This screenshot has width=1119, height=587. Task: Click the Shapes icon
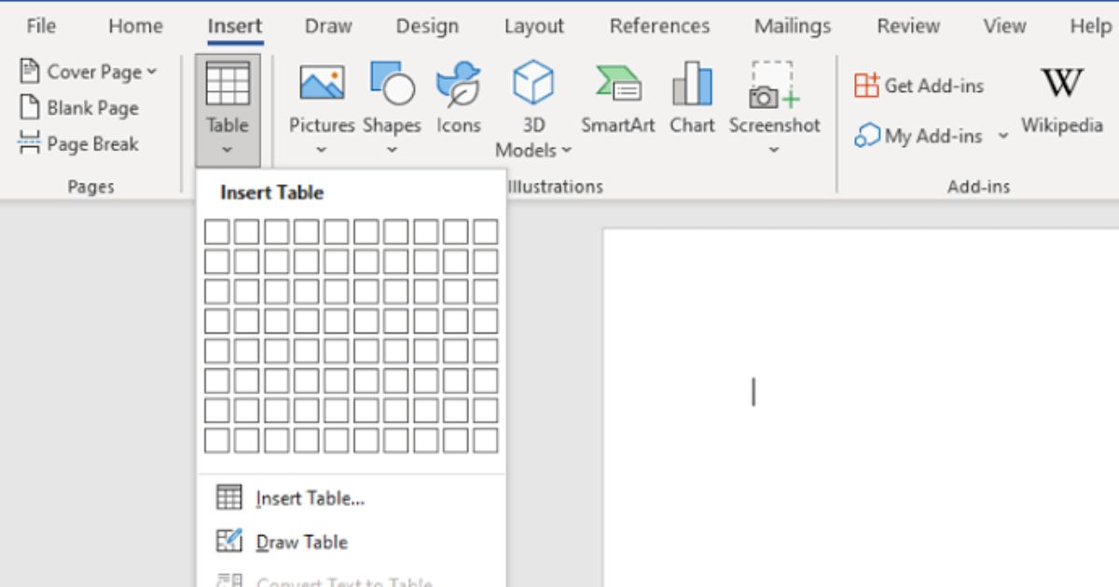tap(392, 83)
